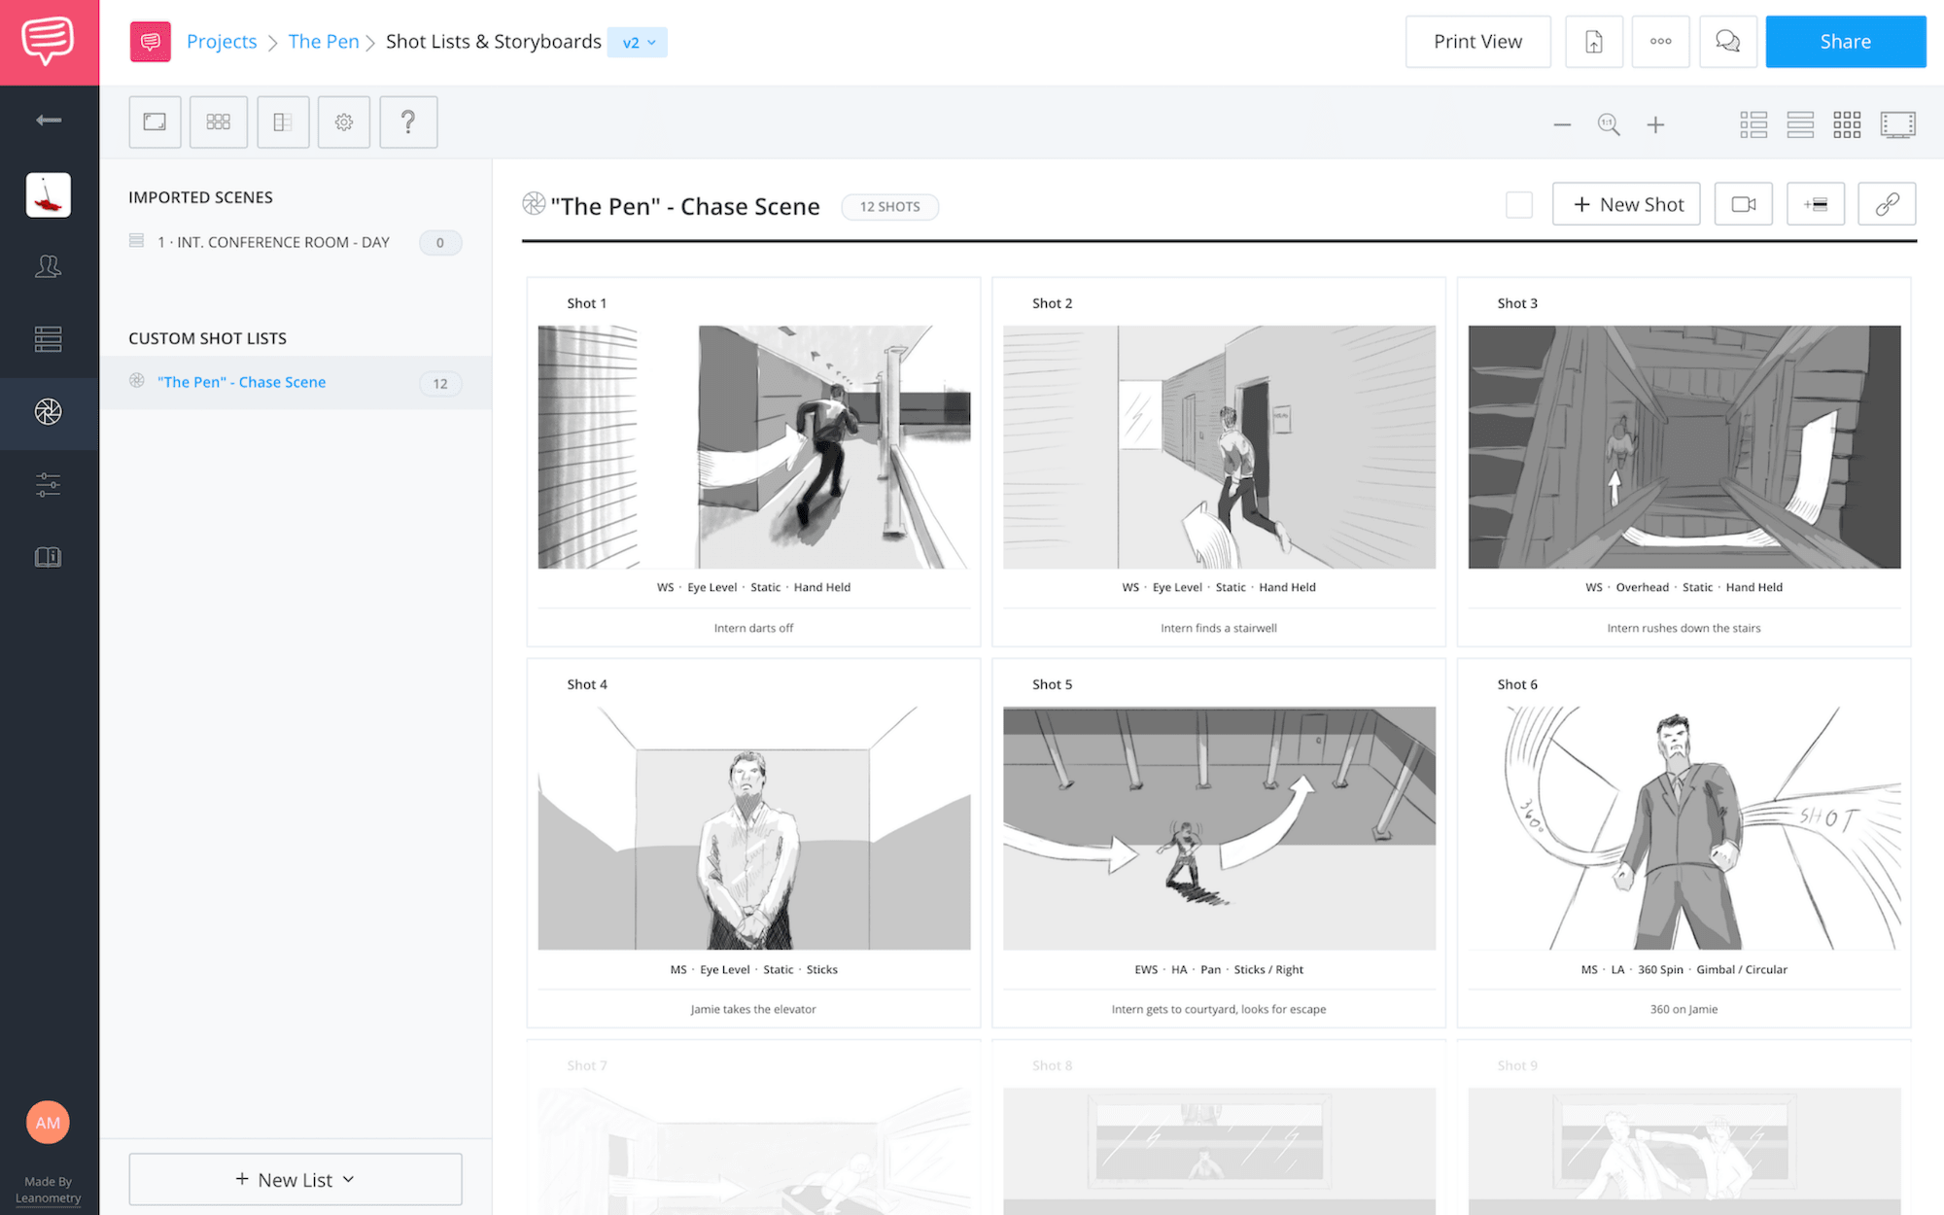Screen dimensions: 1944x1215
Task: Expand the three-dot options menu
Action: coord(1660,41)
